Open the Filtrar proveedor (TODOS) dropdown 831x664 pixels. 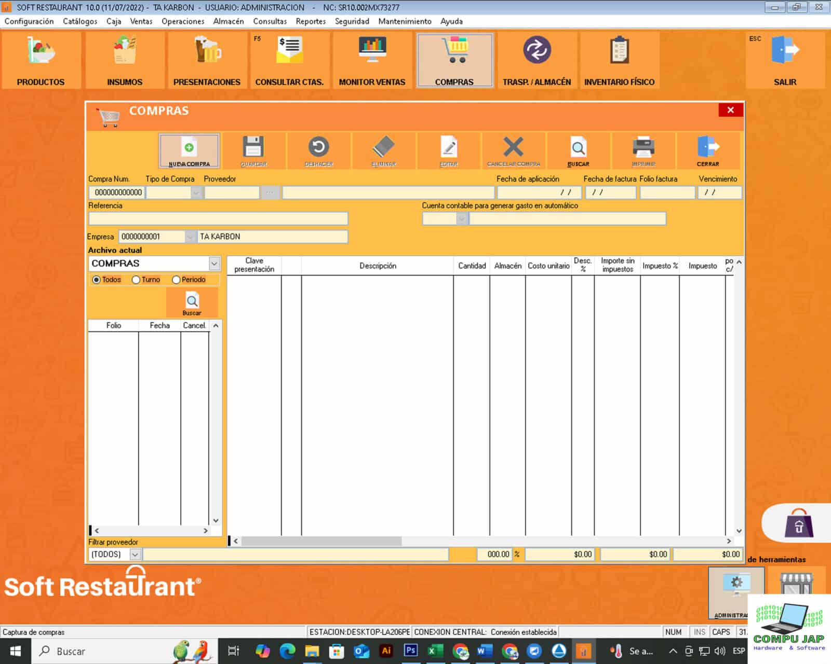(135, 555)
